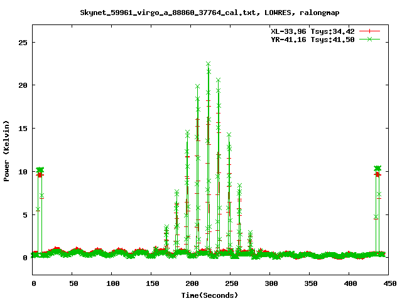
Task: Click x-axis tick label 350
Action: 311,283
